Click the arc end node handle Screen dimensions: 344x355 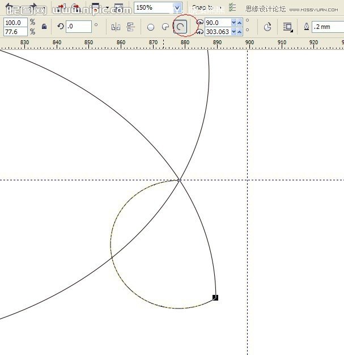coord(215,297)
